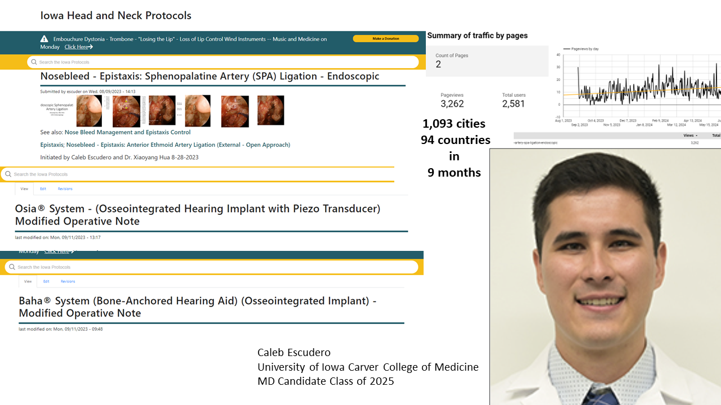Click the top 'Search the Iowa Protocols' input field

click(223, 62)
